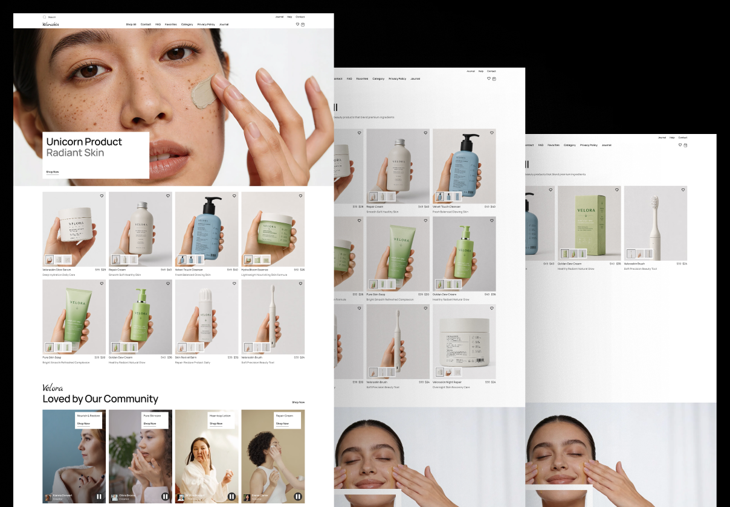Favorite the front page Repair Cream with its heart

point(168,196)
